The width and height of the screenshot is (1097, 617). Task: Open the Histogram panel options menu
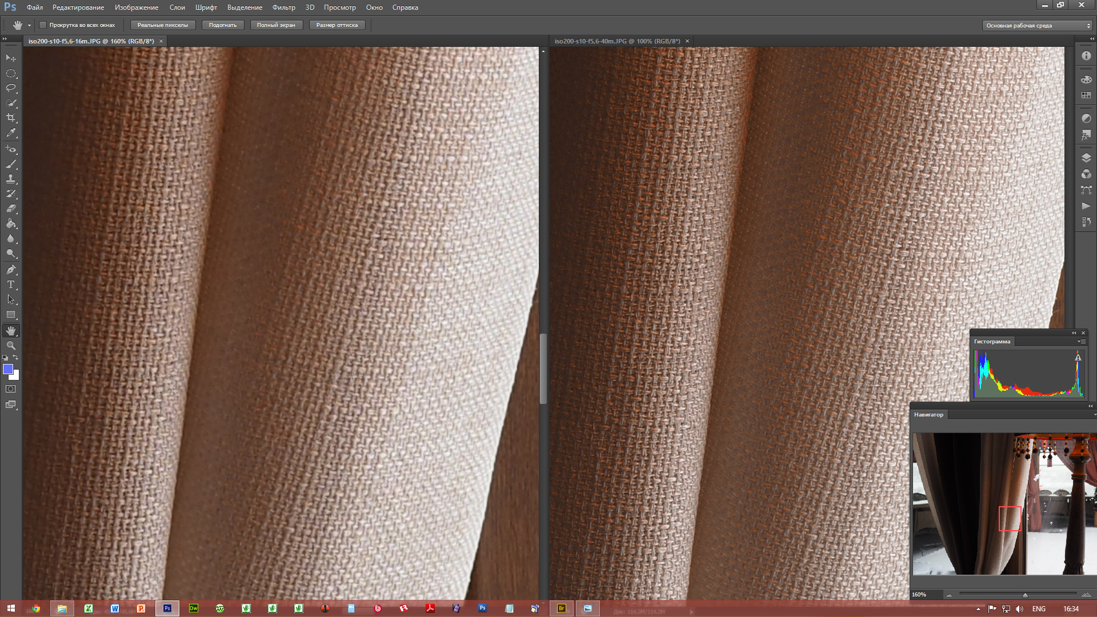pos(1081,342)
